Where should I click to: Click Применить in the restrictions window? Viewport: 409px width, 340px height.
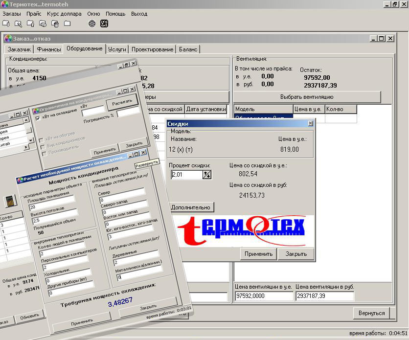[105, 151]
